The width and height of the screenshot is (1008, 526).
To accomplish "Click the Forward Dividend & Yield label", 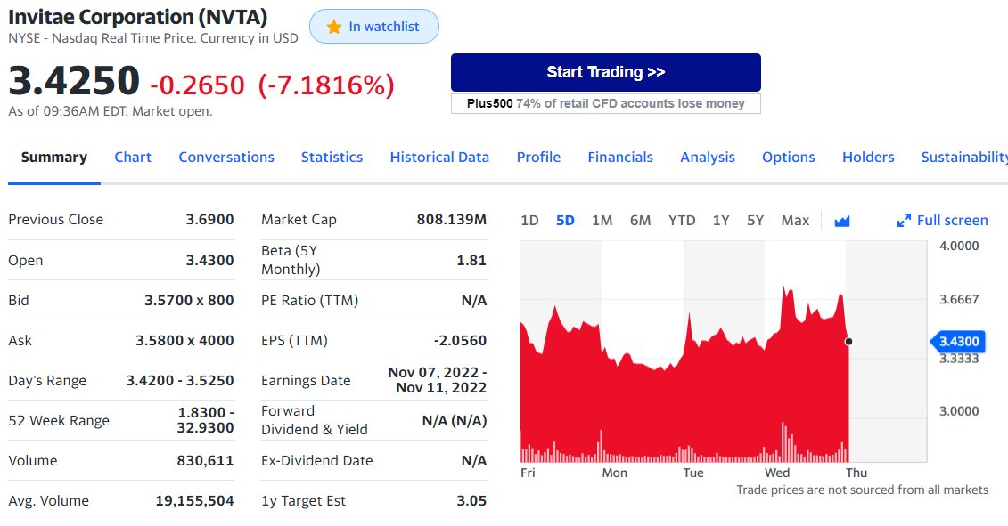I will click(315, 420).
